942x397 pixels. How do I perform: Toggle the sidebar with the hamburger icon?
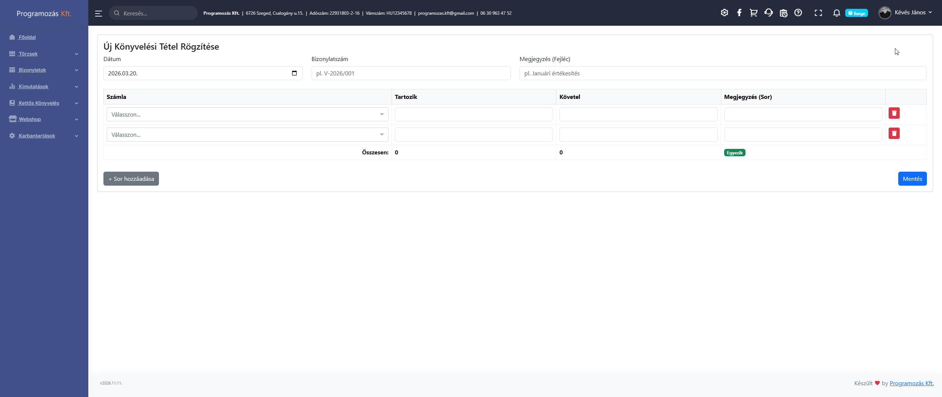(99, 13)
